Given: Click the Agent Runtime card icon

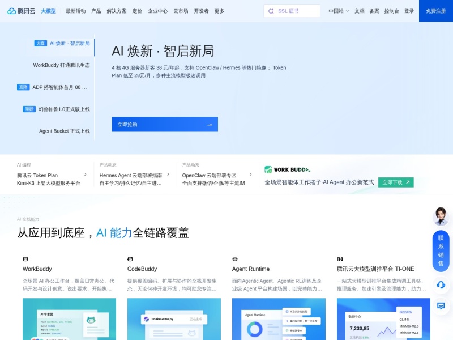Looking at the screenshot, I should coord(235,259).
